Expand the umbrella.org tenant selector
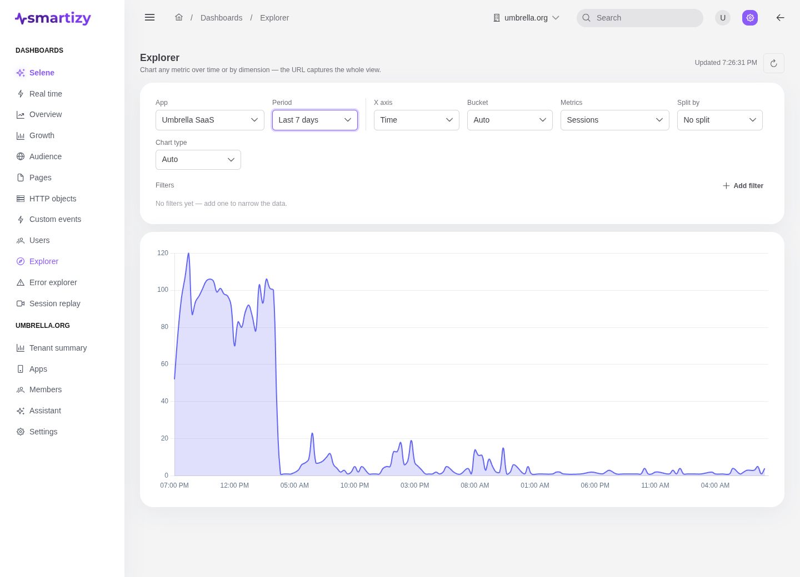Image resolution: width=800 pixels, height=577 pixels. [526, 18]
